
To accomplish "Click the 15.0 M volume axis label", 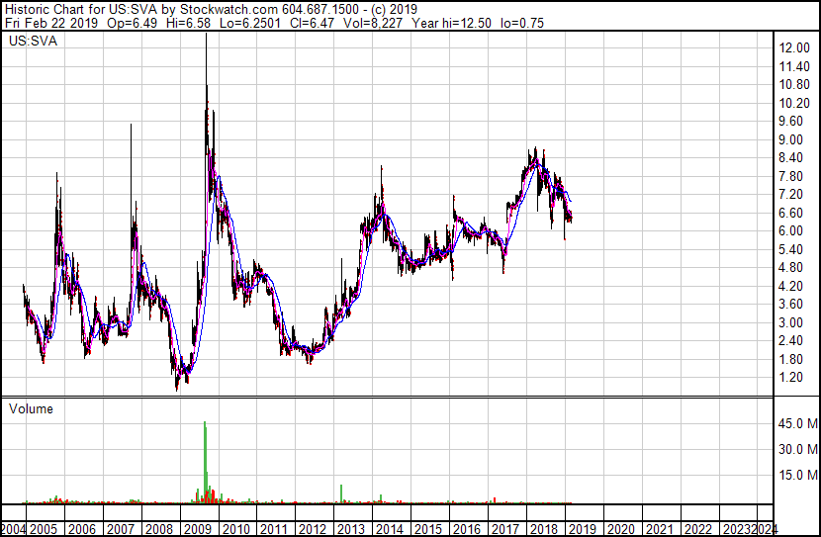I will 798,476.
